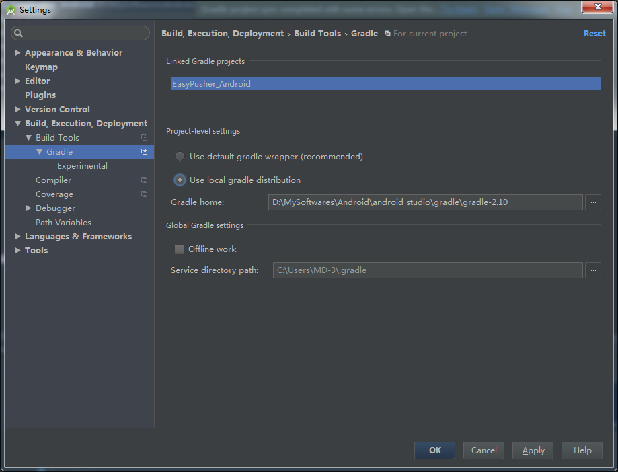Confirm settings with OK button
This screenshot has height=472, width=618.
[x=434, y=450]
